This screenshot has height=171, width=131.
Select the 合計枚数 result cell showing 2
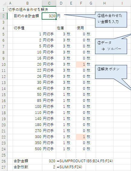click(x=49, y=167)
